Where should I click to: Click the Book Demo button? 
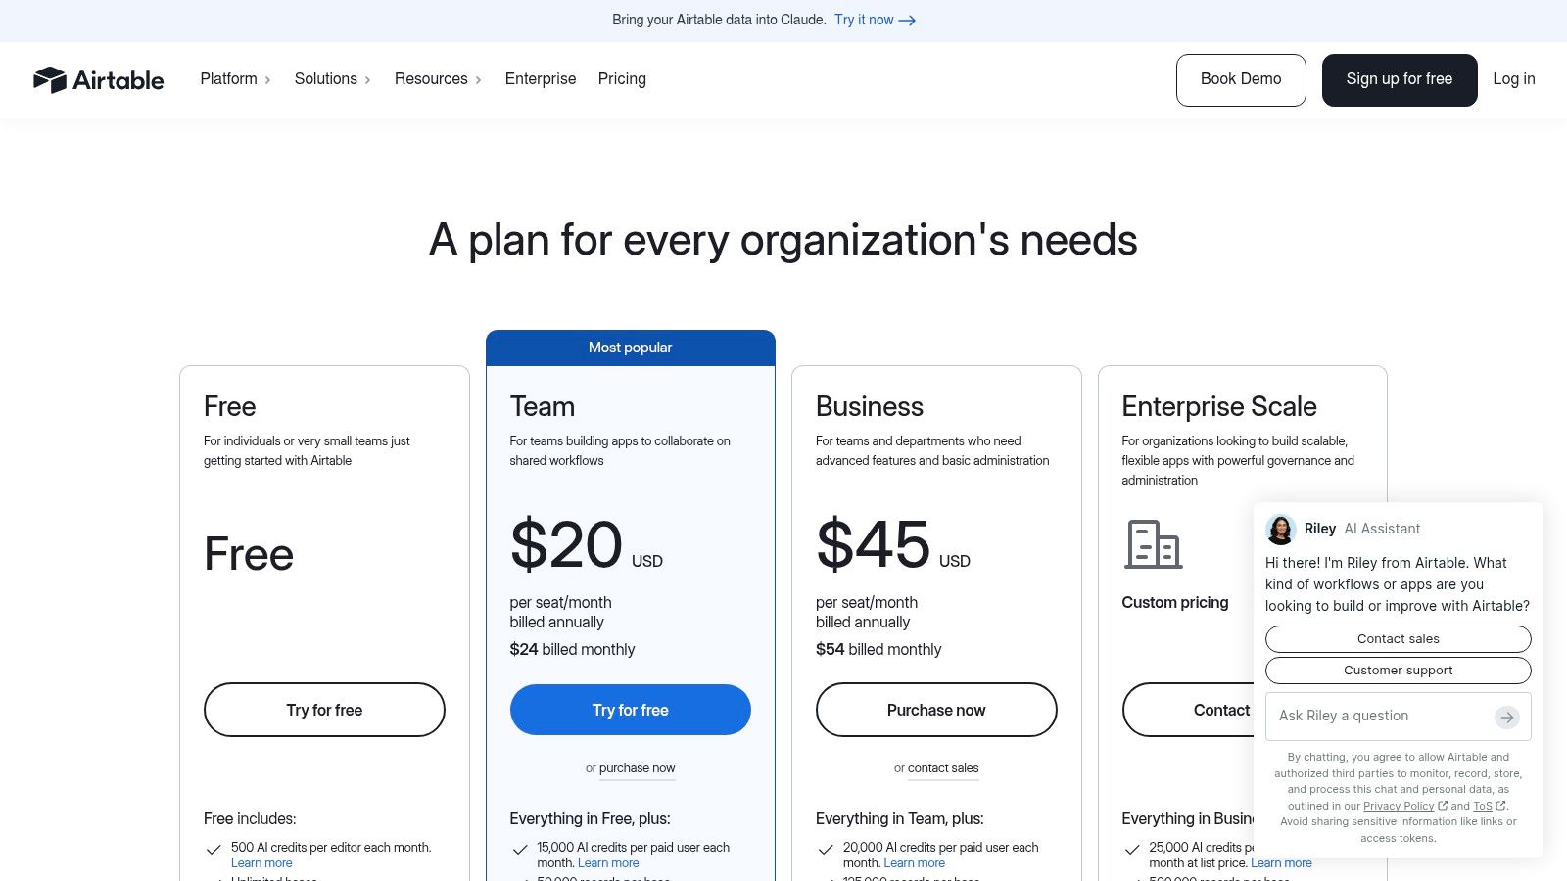1241,79
